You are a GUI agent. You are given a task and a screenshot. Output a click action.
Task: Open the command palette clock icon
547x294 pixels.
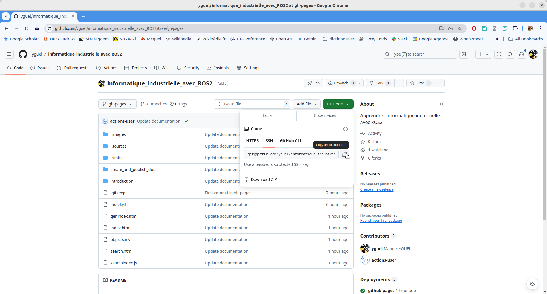(x=499, y=54)
